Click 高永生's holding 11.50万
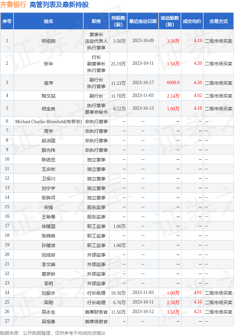The image size is (234, 336). point(118,312)
